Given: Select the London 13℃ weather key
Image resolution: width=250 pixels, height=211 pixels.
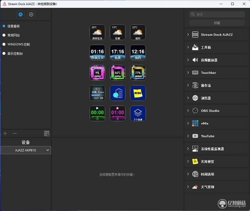Looking at the screenshot, I should (x=117, y=32).
